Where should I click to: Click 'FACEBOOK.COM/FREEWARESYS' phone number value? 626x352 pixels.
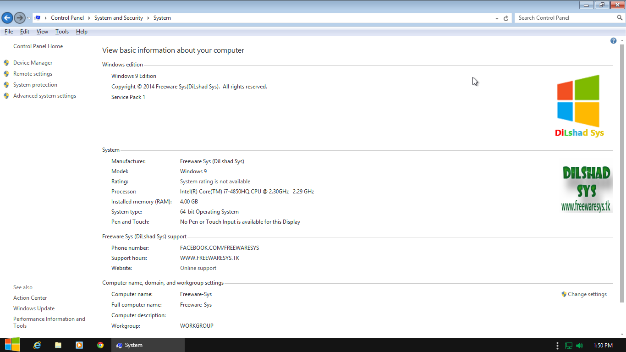(220, 248)
